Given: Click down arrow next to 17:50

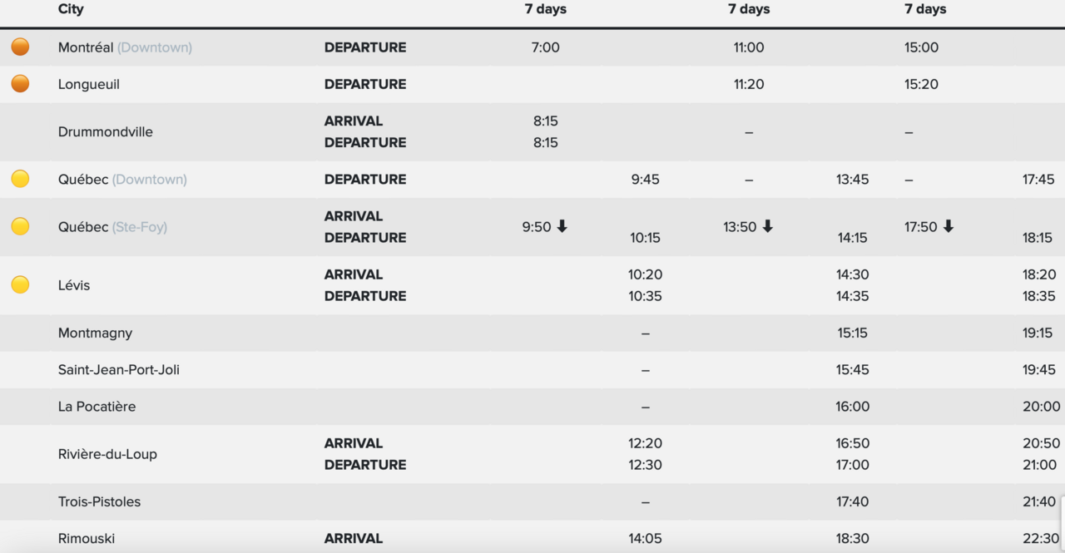Looking at the screenshot, I should [x=948, y=226].
